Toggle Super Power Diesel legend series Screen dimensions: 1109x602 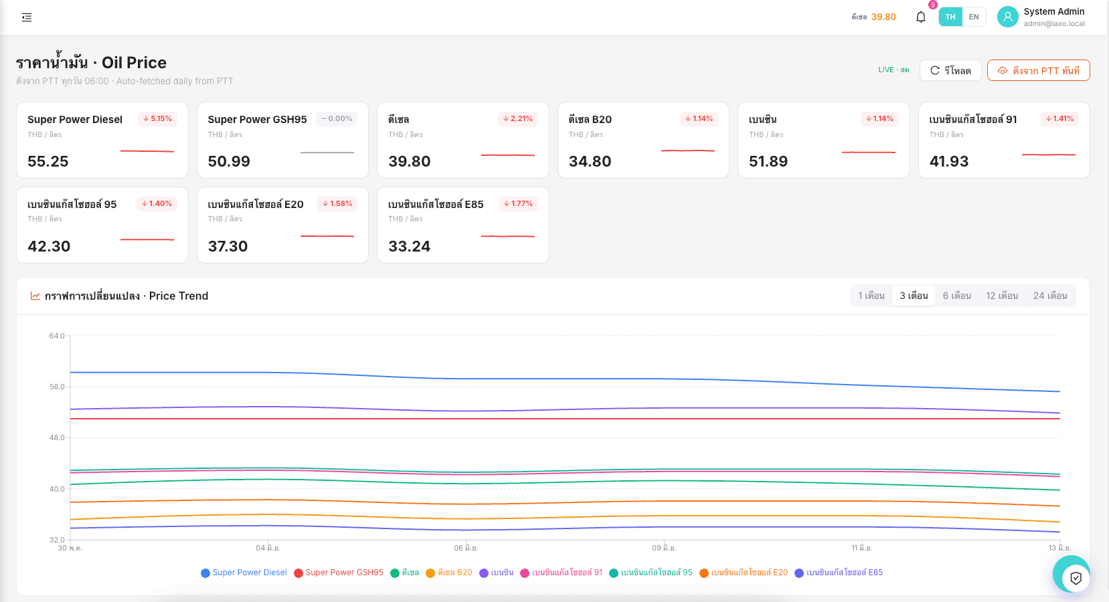point(244,573)
